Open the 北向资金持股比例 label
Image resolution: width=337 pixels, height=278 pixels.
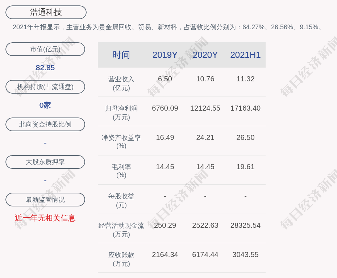tap(45, 124)
